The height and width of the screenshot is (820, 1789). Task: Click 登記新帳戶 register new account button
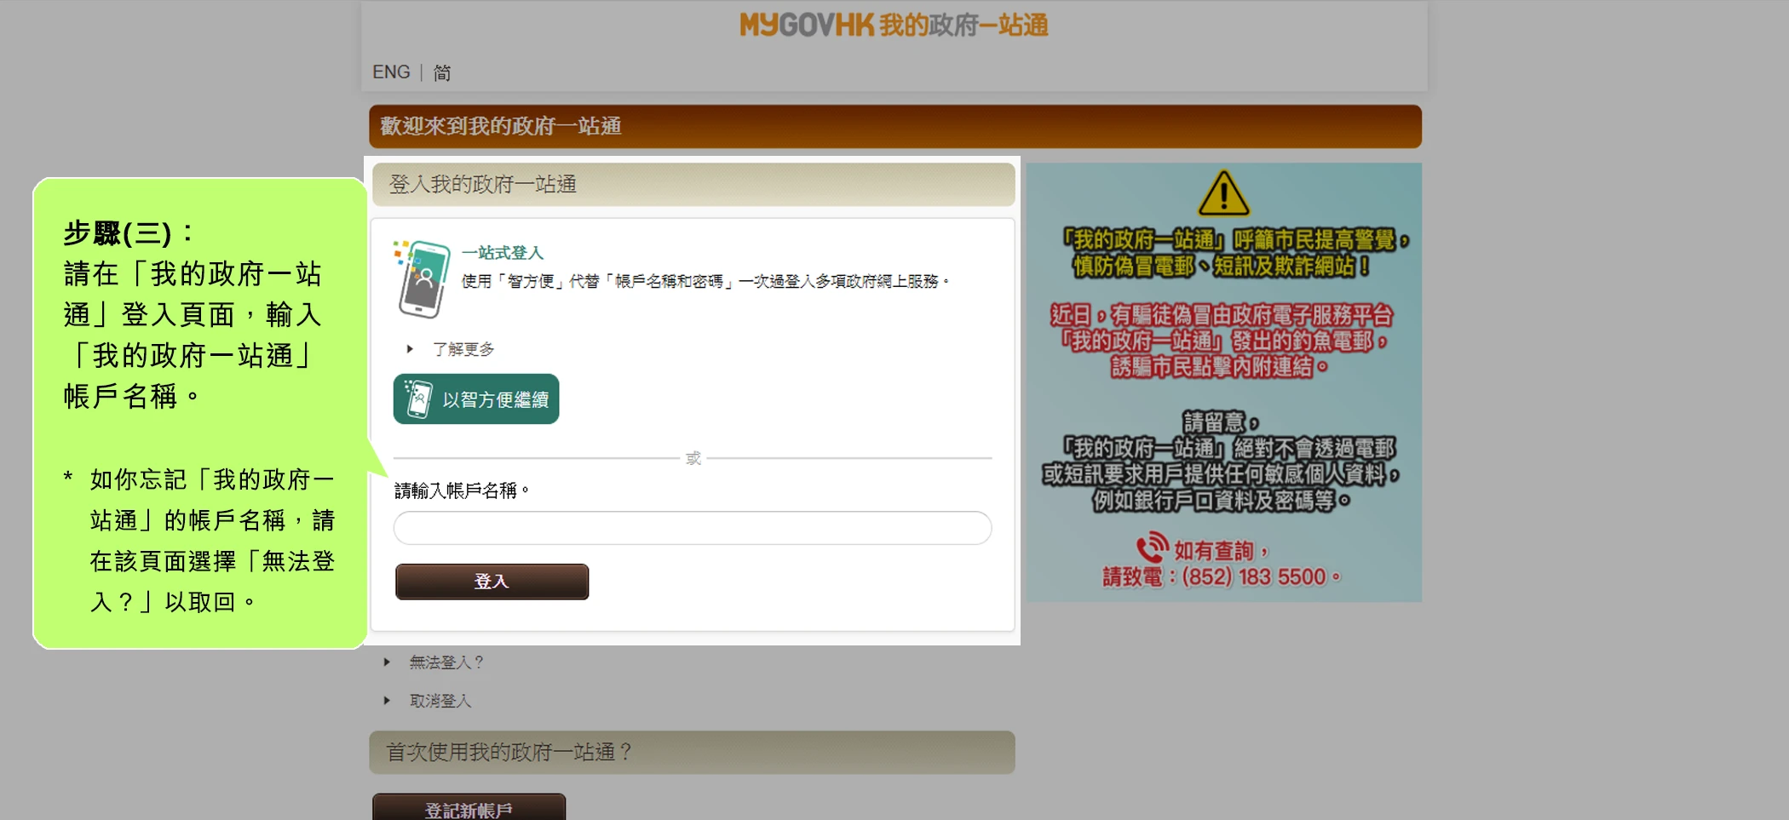click(469, 807)
